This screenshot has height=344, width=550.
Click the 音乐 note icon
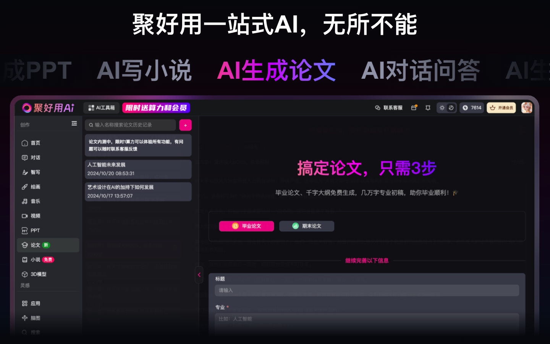click(x=25, y=201)
